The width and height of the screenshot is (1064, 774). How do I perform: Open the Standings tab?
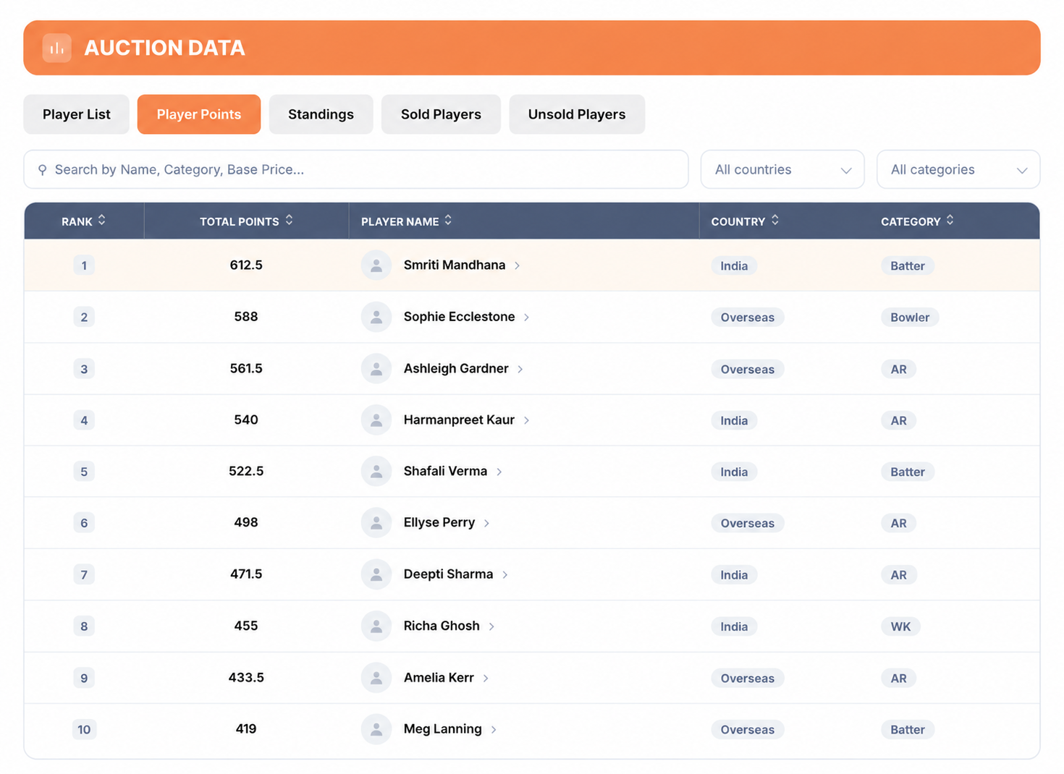pyautogui.click(x=321, y=114)
